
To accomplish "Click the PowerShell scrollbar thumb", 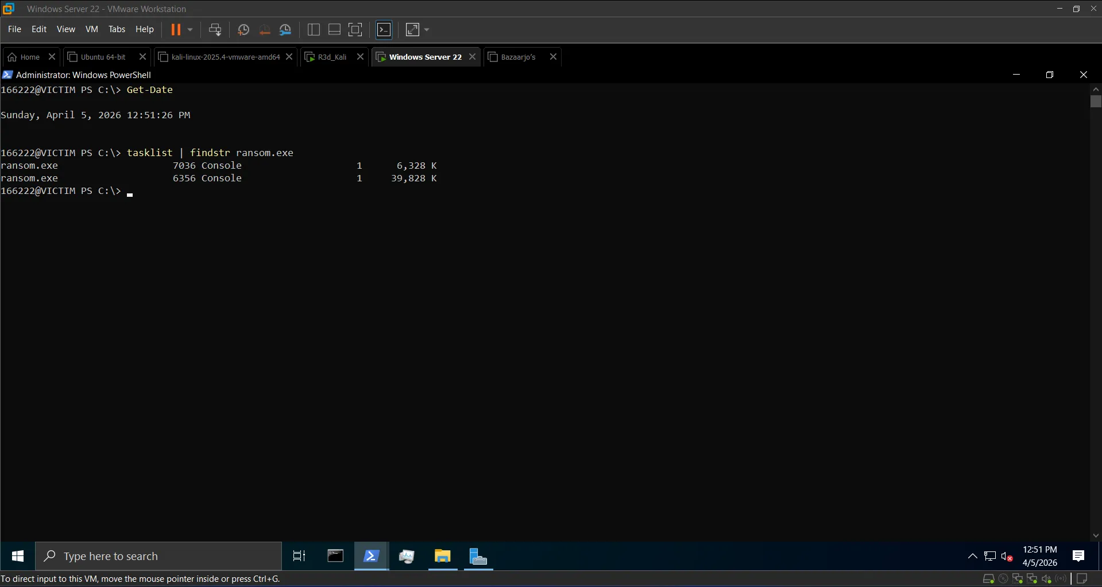I will tap(1096, 102).
